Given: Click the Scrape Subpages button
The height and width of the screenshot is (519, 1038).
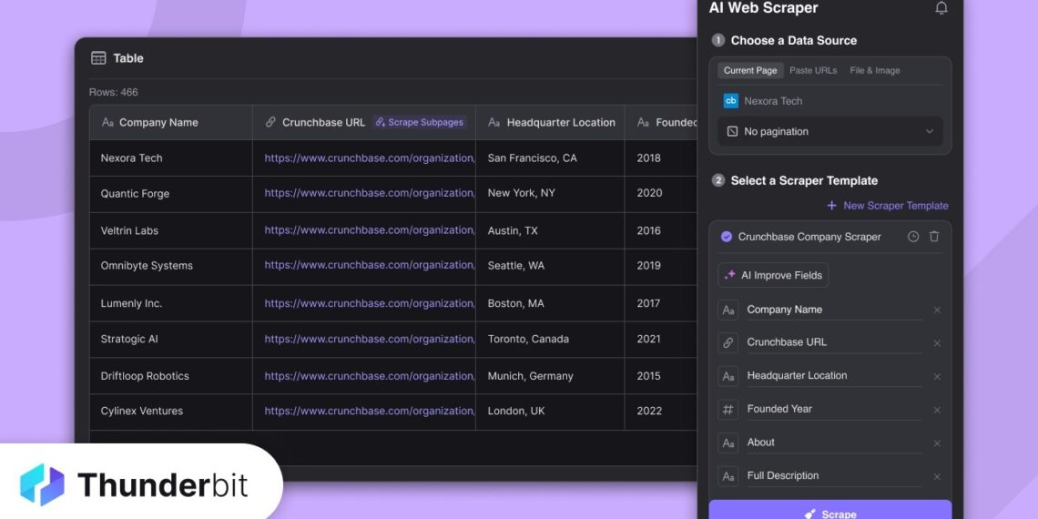Looking at the screenshot, I should click(420, 123).
